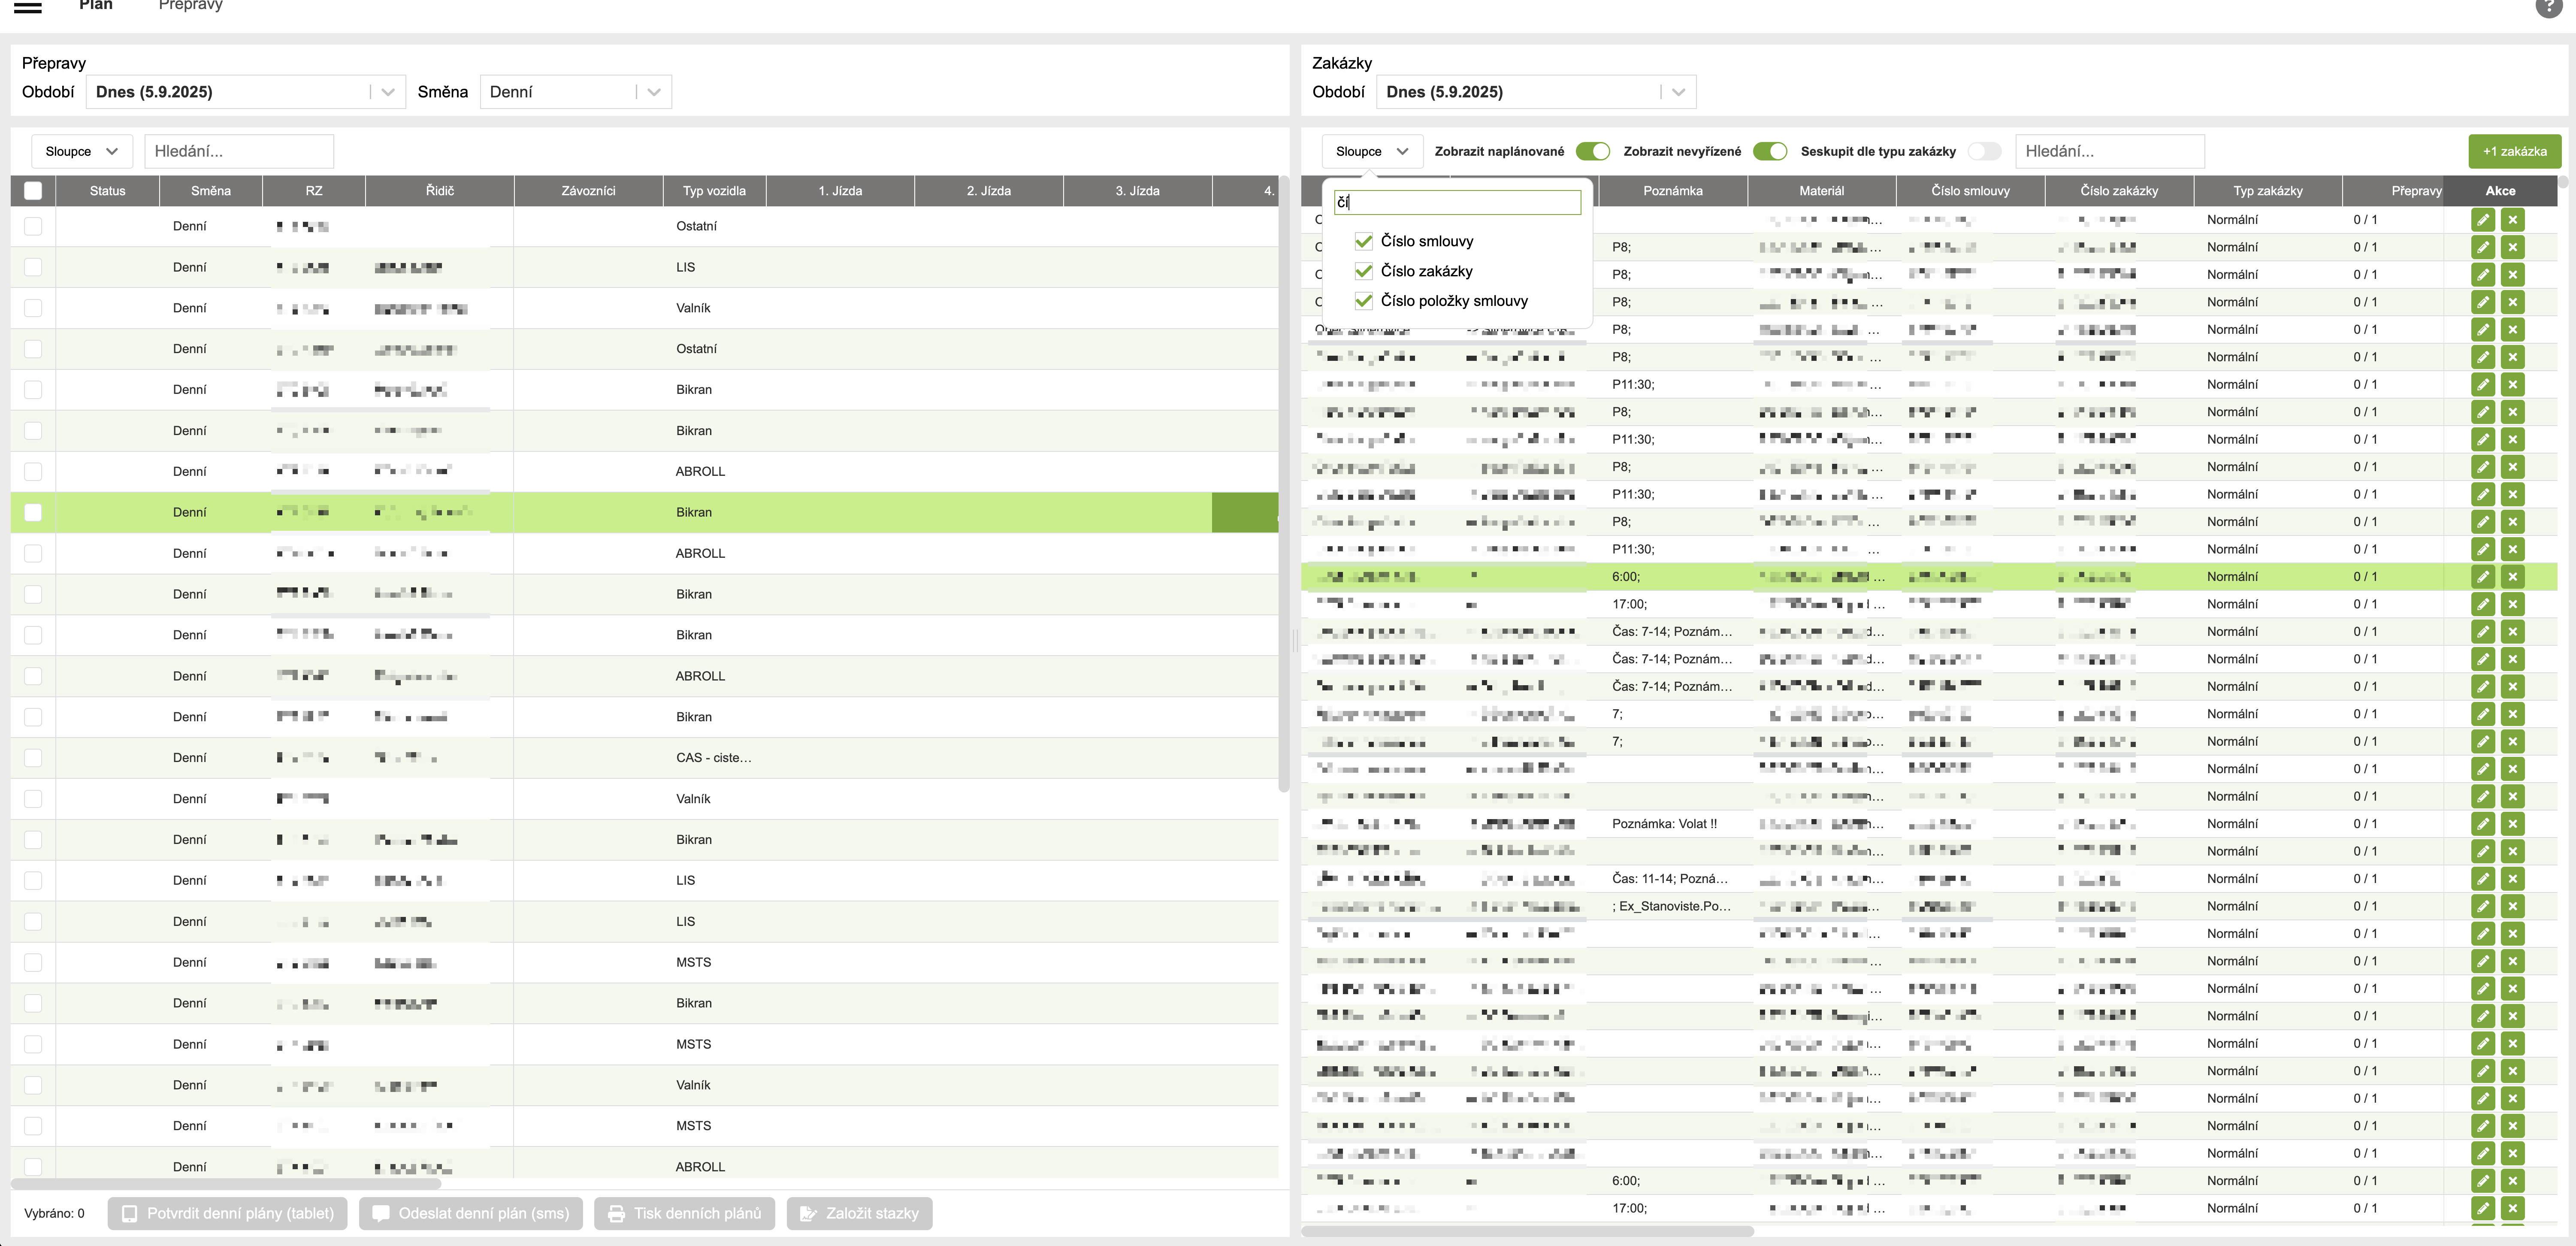Select the Plán tab
2576x1246 pixels.
[x=96, y=6]
